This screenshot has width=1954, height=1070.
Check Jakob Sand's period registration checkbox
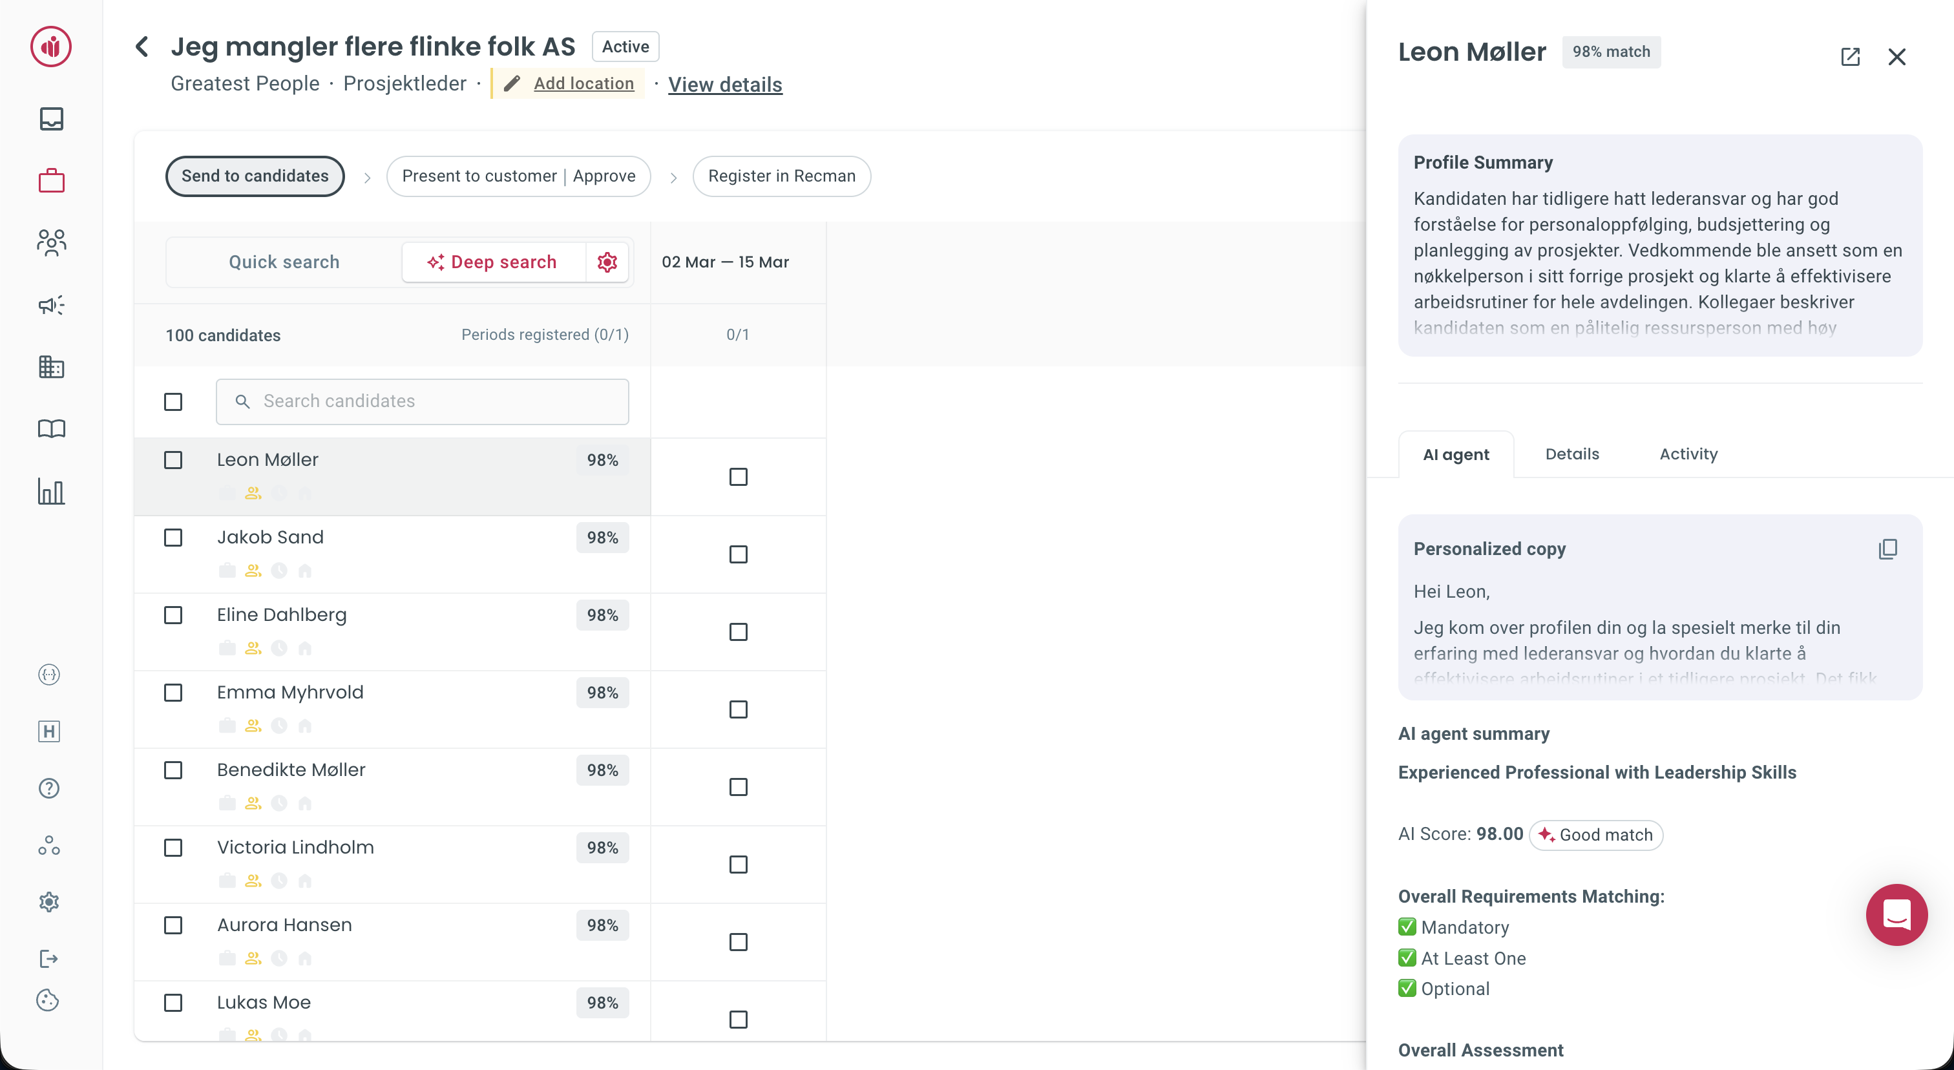(738, 554)
